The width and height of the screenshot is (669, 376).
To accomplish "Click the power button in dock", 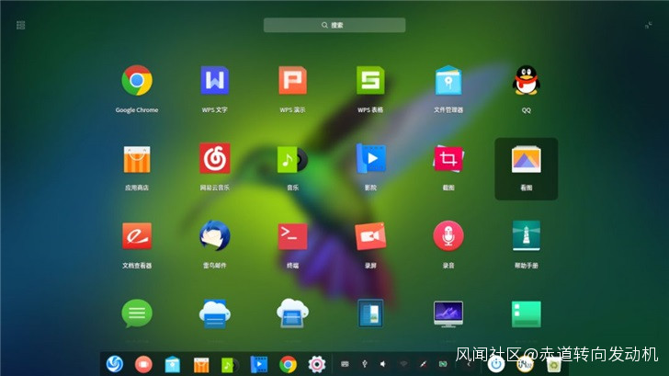I will (496, 364).
